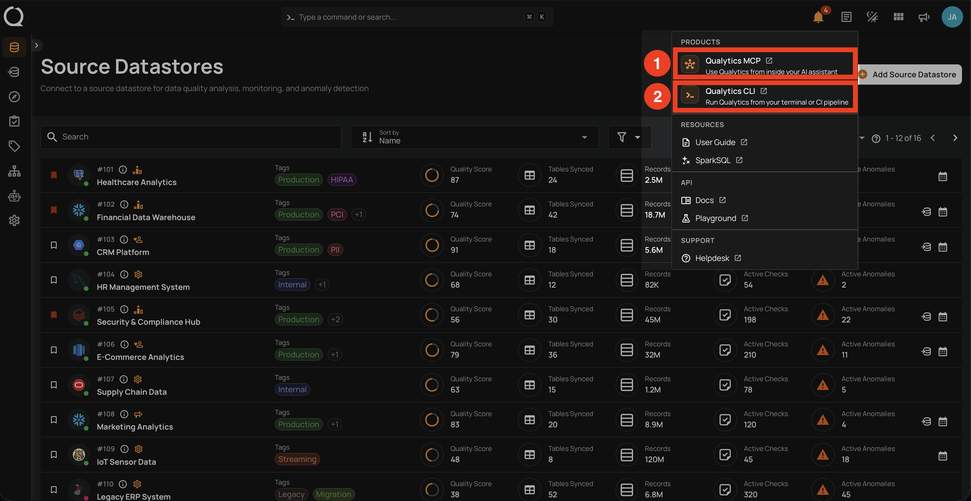
Task: Click gear icon next to #104
Action: click(138, 274)
